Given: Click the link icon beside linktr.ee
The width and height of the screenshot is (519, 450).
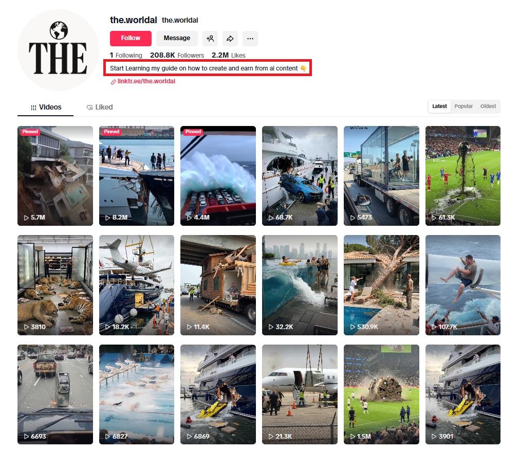Looking at the screenshot, I should 113,82.
